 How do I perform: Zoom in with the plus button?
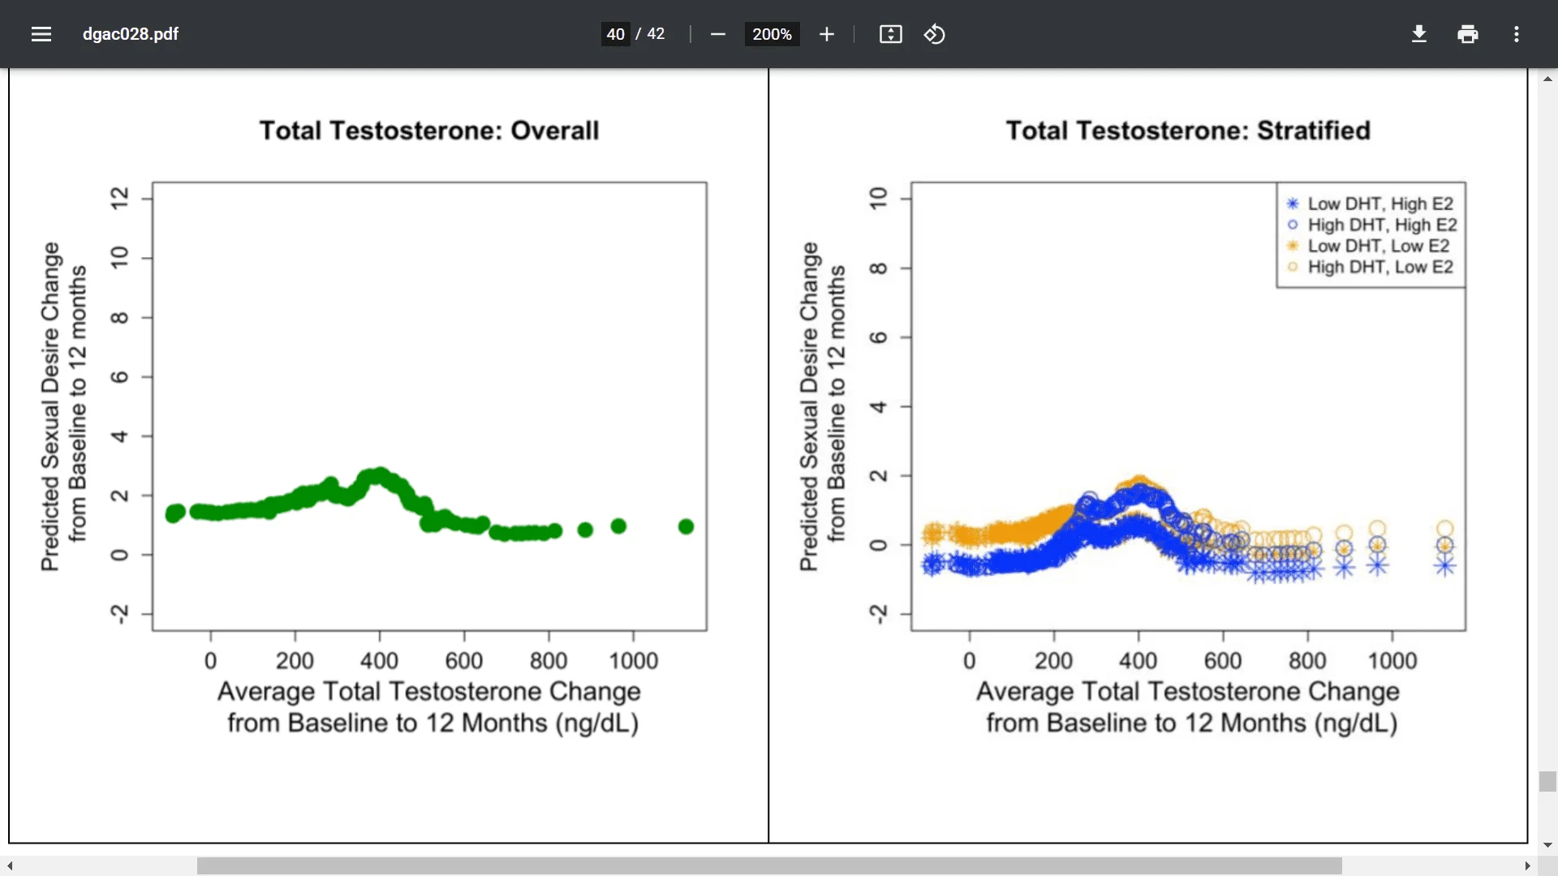point(827,34)
